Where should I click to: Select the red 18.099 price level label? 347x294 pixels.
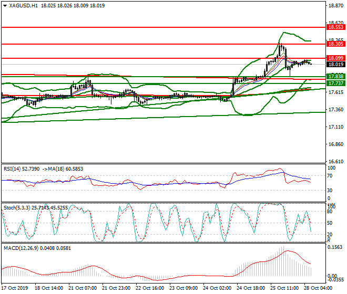point(336,58)
